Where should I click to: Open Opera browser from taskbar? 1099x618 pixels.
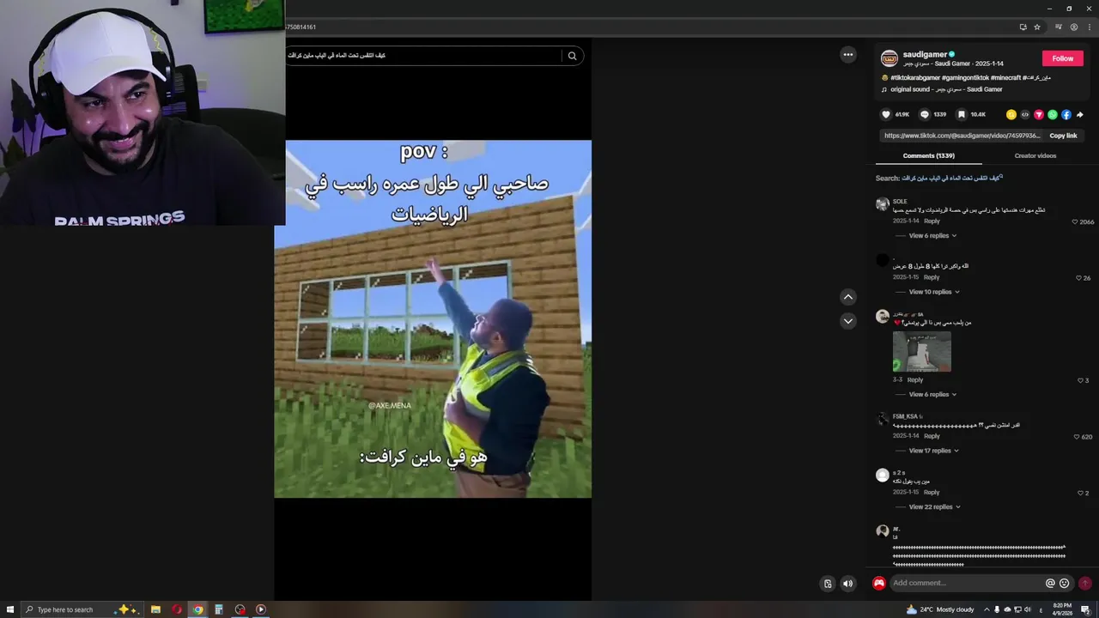177,609
